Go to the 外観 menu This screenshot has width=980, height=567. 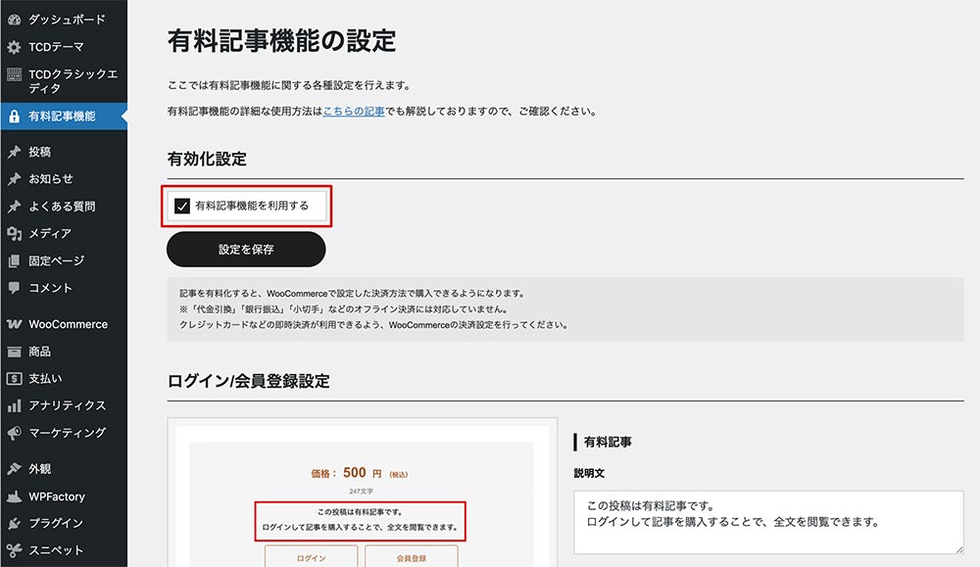point(40,468)
